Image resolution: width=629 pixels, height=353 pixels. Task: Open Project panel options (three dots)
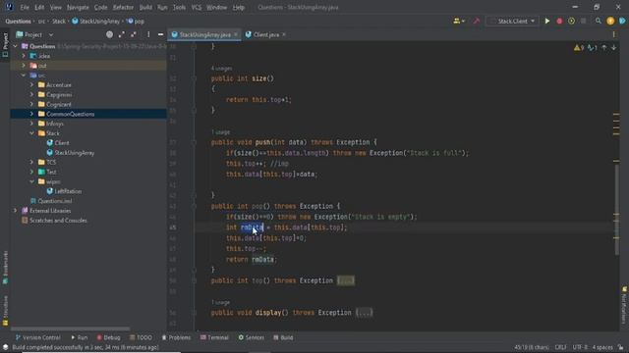pos(148,35)
